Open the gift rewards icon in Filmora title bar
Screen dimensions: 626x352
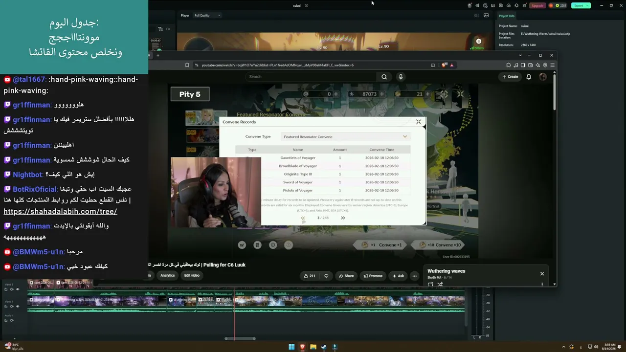pos(469,5)
